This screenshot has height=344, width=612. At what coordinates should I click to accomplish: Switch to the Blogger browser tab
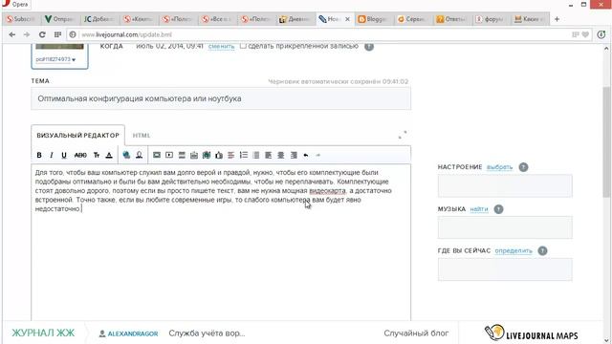[374, 19]
